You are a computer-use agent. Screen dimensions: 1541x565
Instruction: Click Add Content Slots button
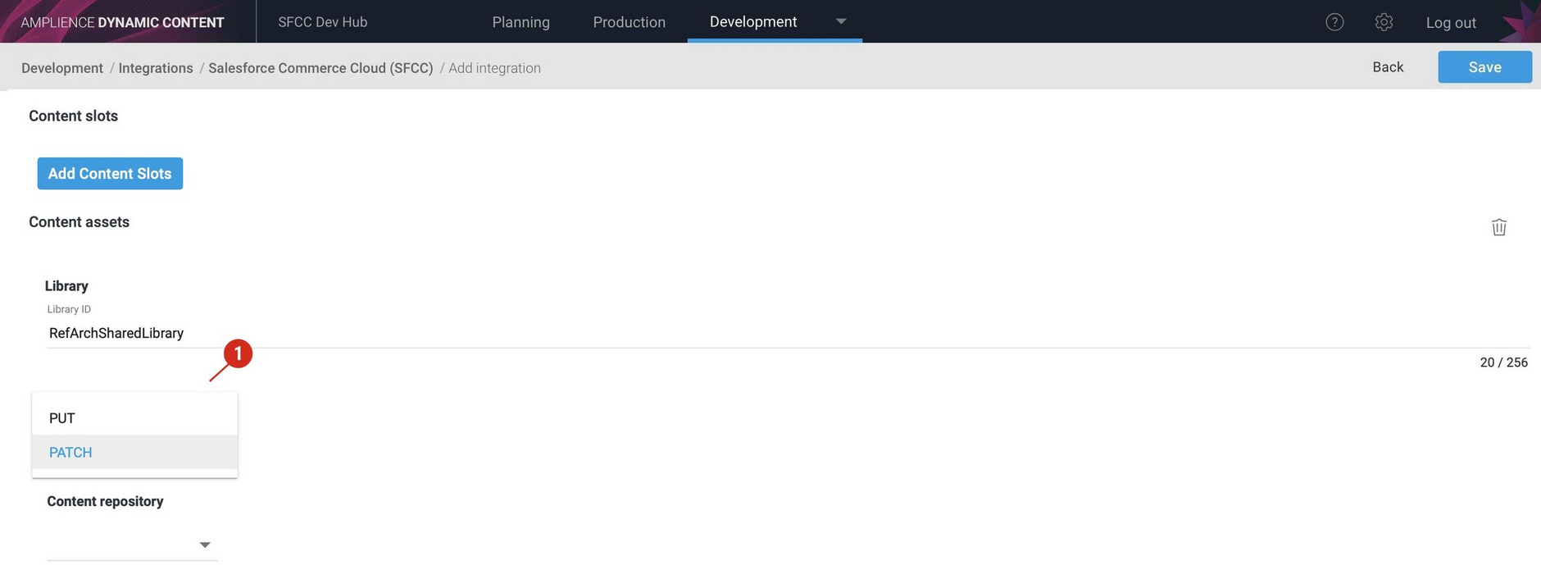click(x=110, y=174)
